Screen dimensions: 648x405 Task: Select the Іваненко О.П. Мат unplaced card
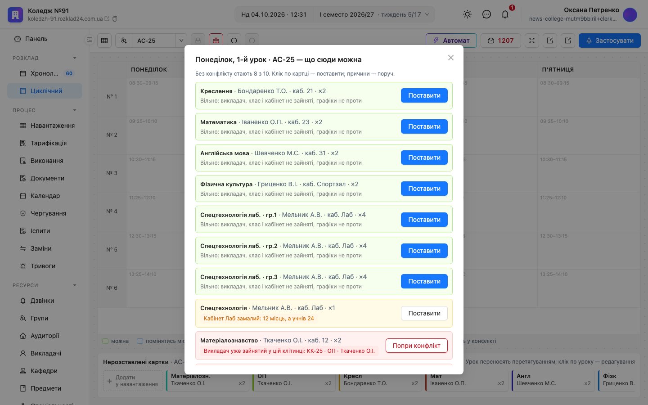click(x=467, y=381)
